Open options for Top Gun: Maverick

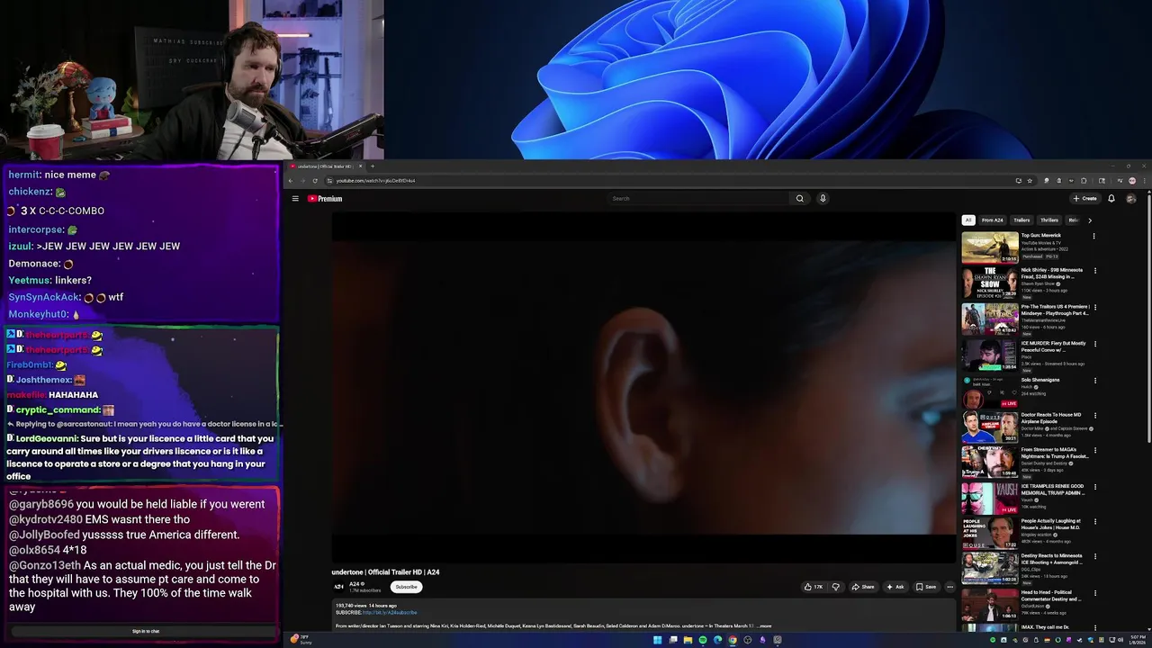(x=1094, y=237)
